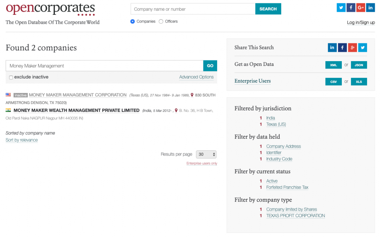Click the Filter by data held heading
This screenshot has height=237, width=380.
[257, 137]
